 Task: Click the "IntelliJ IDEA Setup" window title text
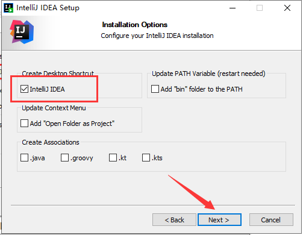[48, 8]
